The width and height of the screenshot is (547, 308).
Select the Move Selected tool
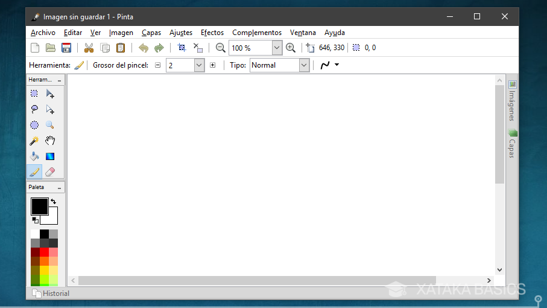[50, 94]
